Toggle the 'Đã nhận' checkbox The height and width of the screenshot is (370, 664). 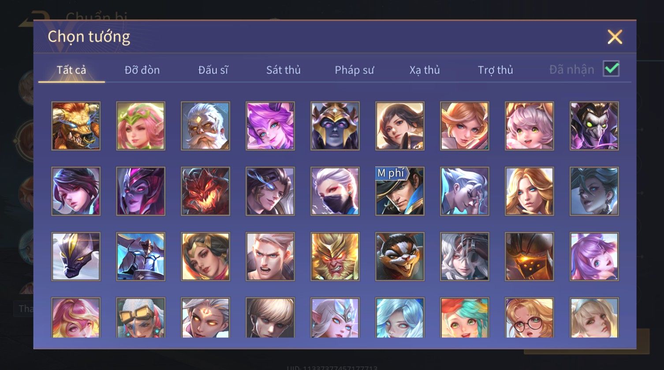pyautogui.click(x=611, y=69)
